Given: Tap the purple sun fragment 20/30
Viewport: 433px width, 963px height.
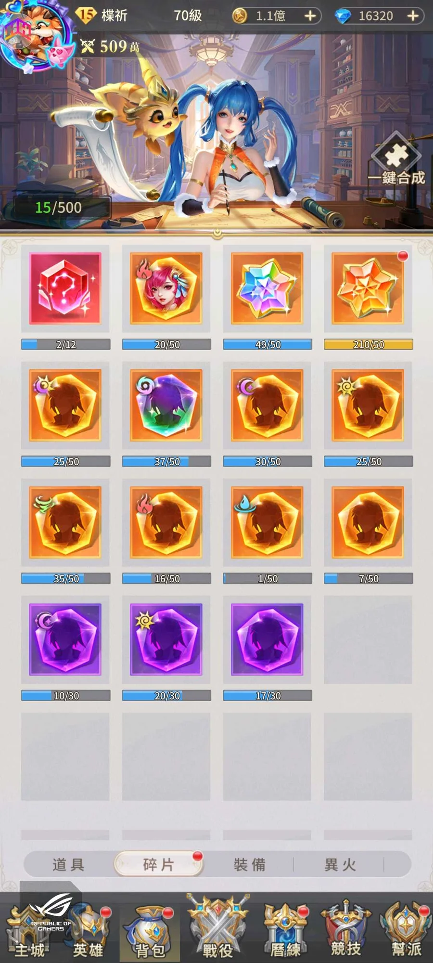Looking at the screenshot, I should (166, 639).
